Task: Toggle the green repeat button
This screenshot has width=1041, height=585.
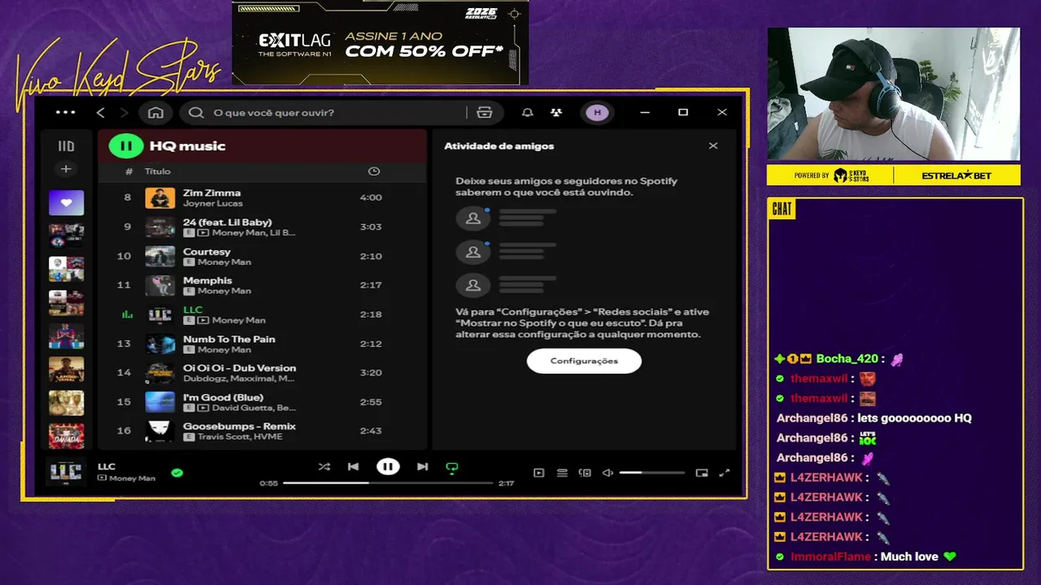Action: [452, 467]
